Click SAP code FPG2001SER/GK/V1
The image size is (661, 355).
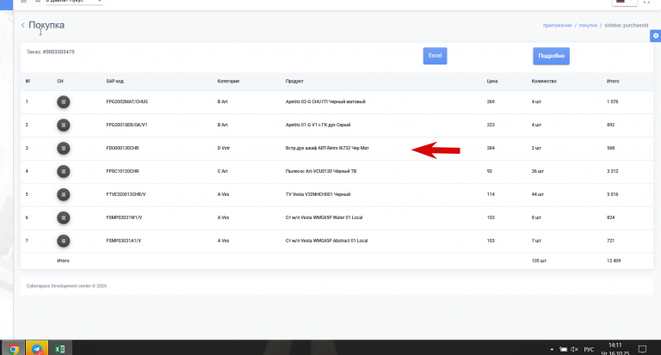tap(127, 125)
